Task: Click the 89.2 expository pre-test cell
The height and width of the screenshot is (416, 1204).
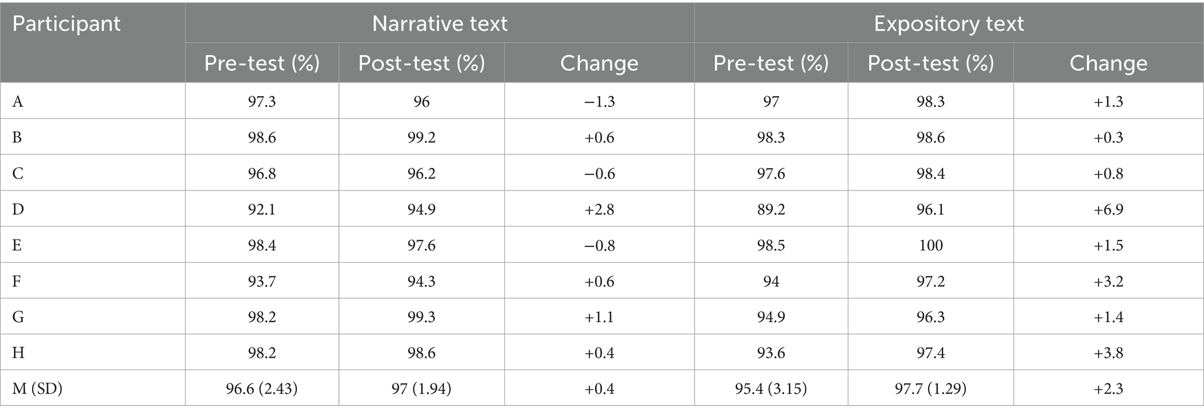Action: [771, 209]
